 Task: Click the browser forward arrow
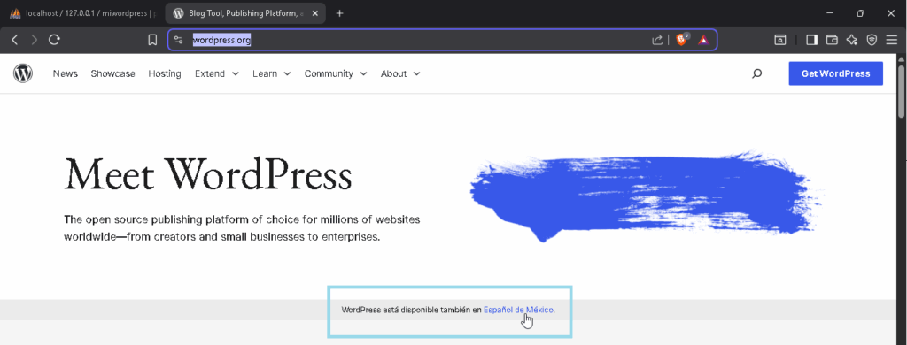tap(35, 40)
